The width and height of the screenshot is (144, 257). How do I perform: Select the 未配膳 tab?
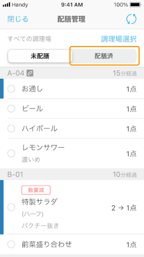pos(40,56)
